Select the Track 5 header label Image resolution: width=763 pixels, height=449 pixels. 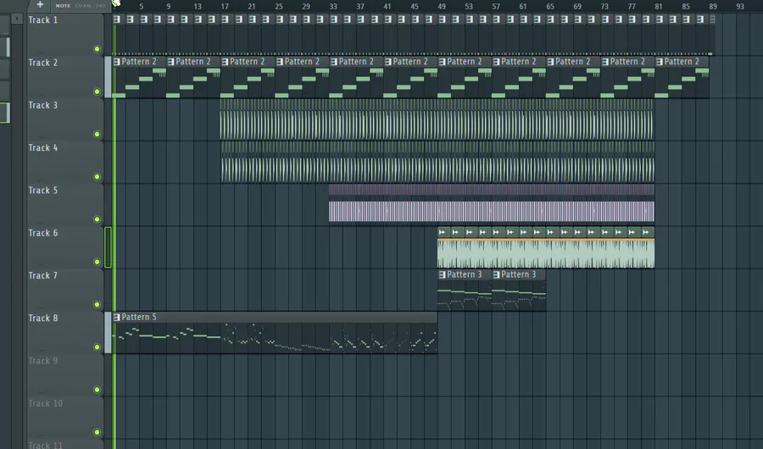43,191
